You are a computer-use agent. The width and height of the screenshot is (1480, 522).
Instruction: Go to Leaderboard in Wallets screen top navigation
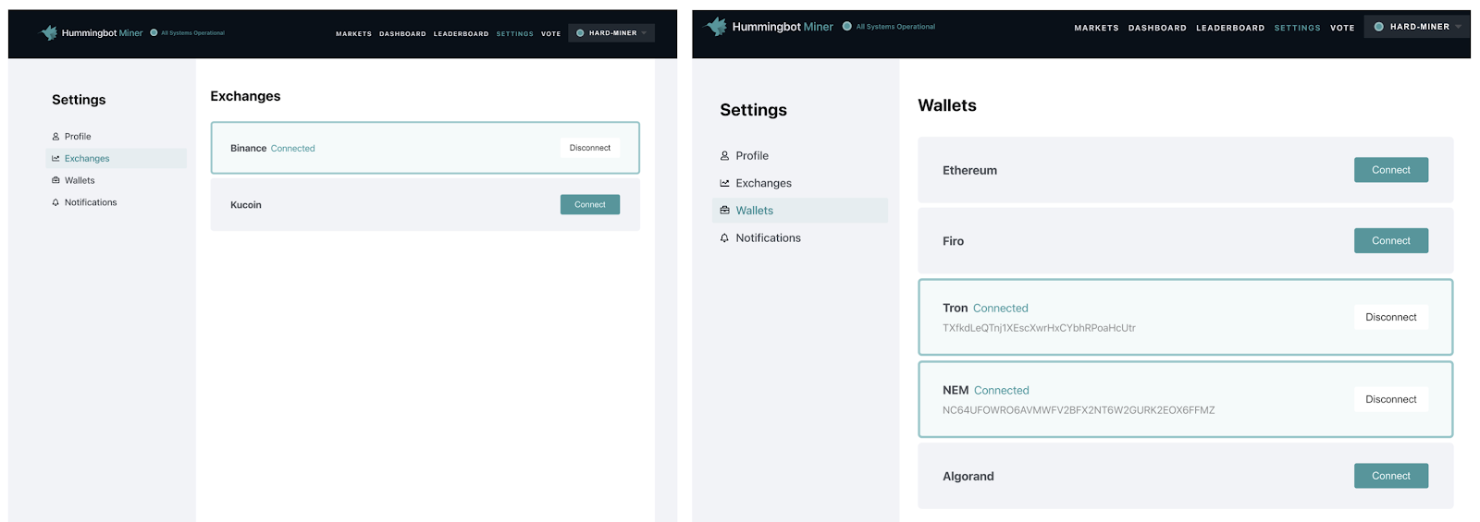click(x=1229, y=28)
